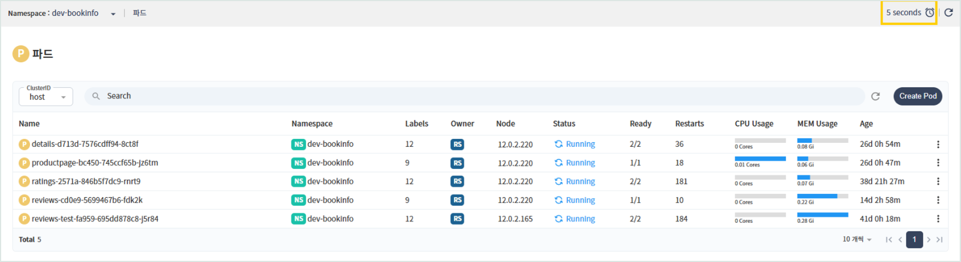This screenshot has width=961, height=262.
Task: Open the 10 개씩 page size dropdown
Action: [x=857, y=239]
